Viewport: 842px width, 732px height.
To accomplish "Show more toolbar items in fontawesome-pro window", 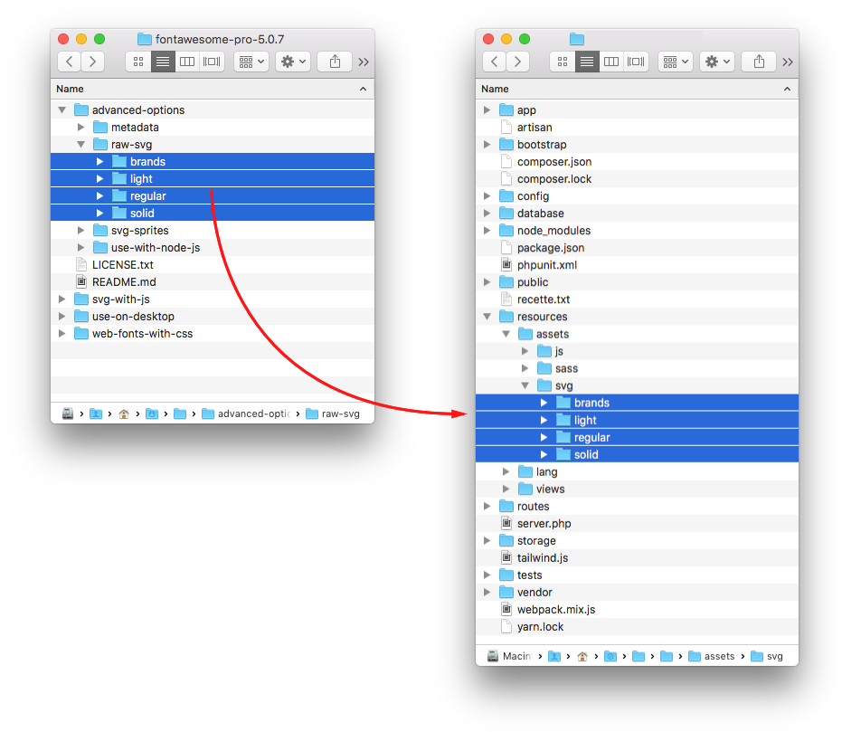I will point(364,62).
